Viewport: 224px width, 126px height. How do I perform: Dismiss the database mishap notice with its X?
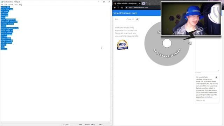(x=216, y=77)
